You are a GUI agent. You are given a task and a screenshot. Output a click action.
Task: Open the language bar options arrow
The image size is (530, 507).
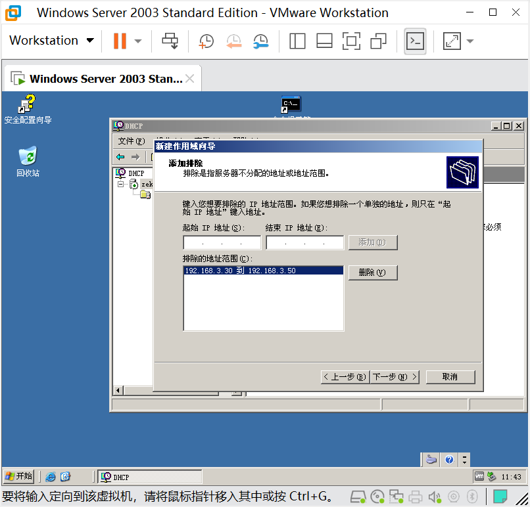pyautogui.click(x=464, y=460)
